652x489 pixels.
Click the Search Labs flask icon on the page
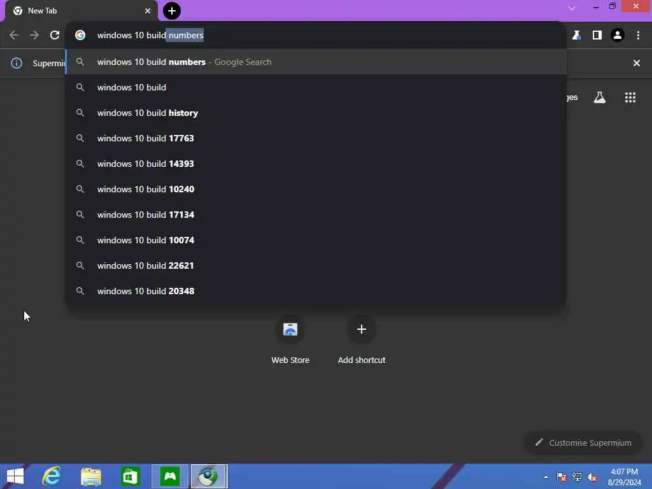599,97
